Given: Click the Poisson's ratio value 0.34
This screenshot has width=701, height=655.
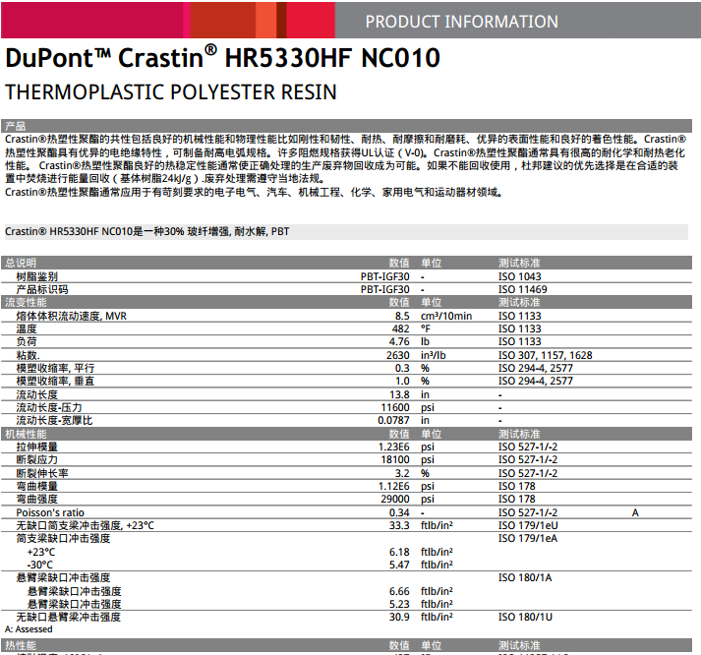Looking at the screenshot, I should coord(400,512).
